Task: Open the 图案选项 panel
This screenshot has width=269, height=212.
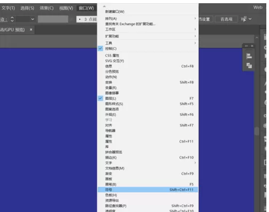Action: pos(148,109)
